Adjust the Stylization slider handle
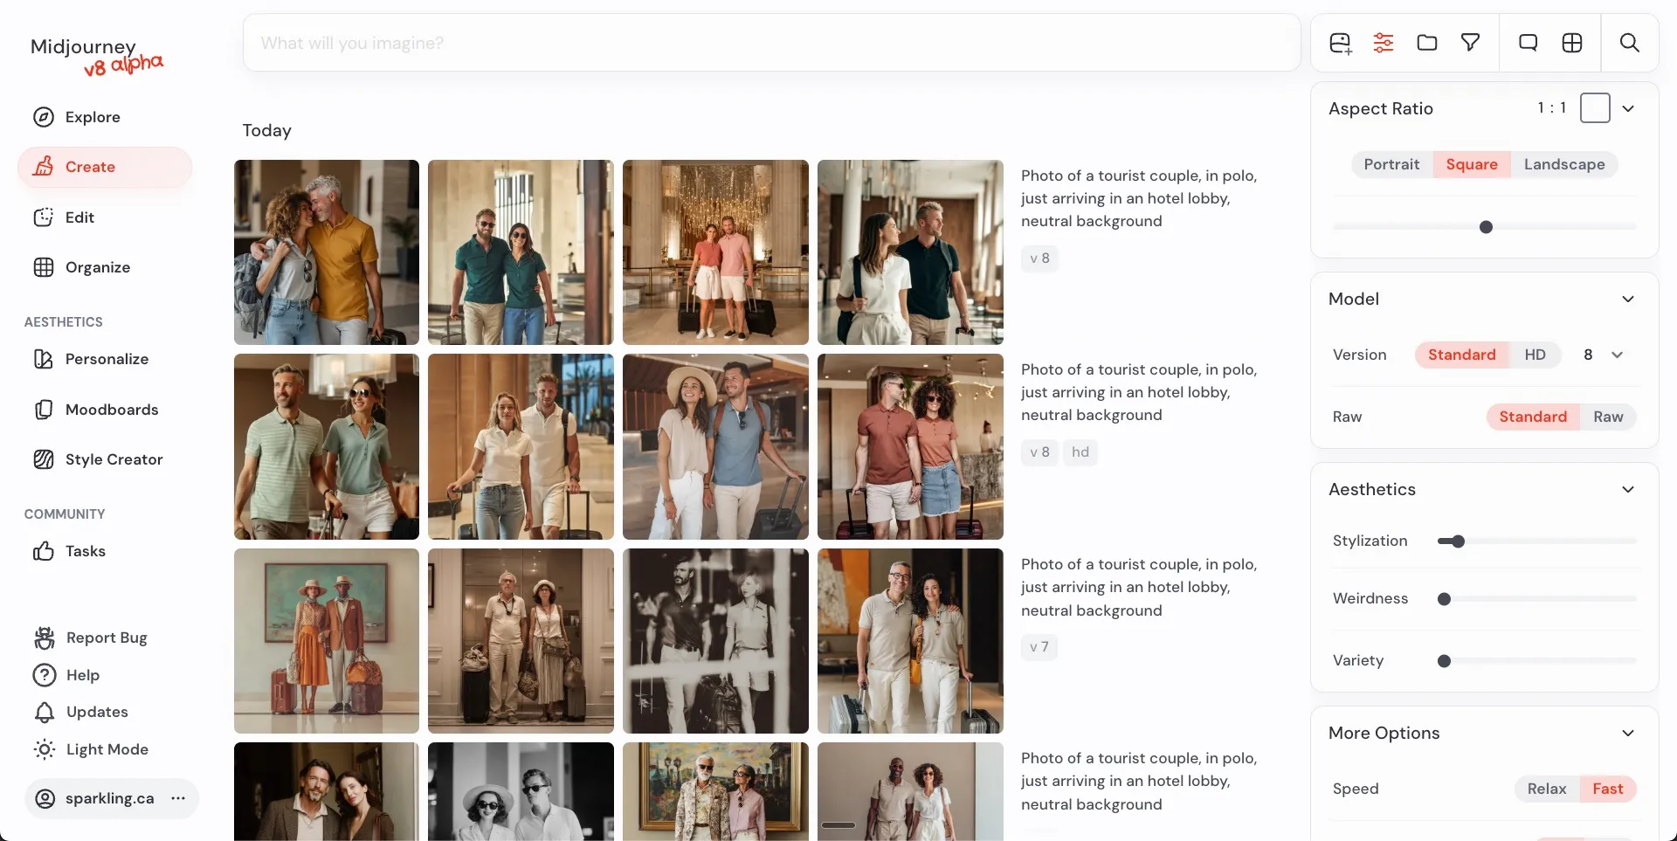The image size is (1677, 841). tap(1458, 541)
